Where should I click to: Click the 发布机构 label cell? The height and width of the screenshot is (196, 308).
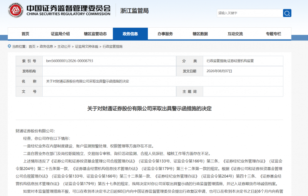click(x=29, y=71)
